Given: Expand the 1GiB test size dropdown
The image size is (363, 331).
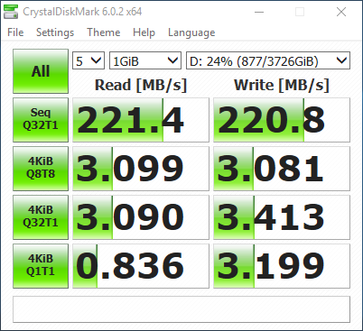Looking at the screenshot, I should click(145, 60).
